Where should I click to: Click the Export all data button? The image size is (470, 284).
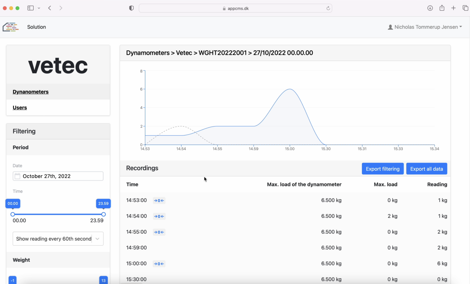426,169
